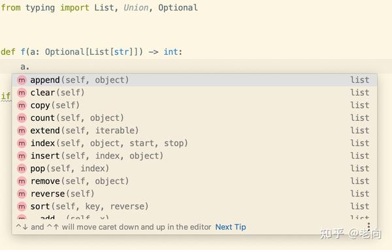The width and height of the screenshot is (392, 250).
Task: Click the underlined 'if' keyword
Action: 6,96
